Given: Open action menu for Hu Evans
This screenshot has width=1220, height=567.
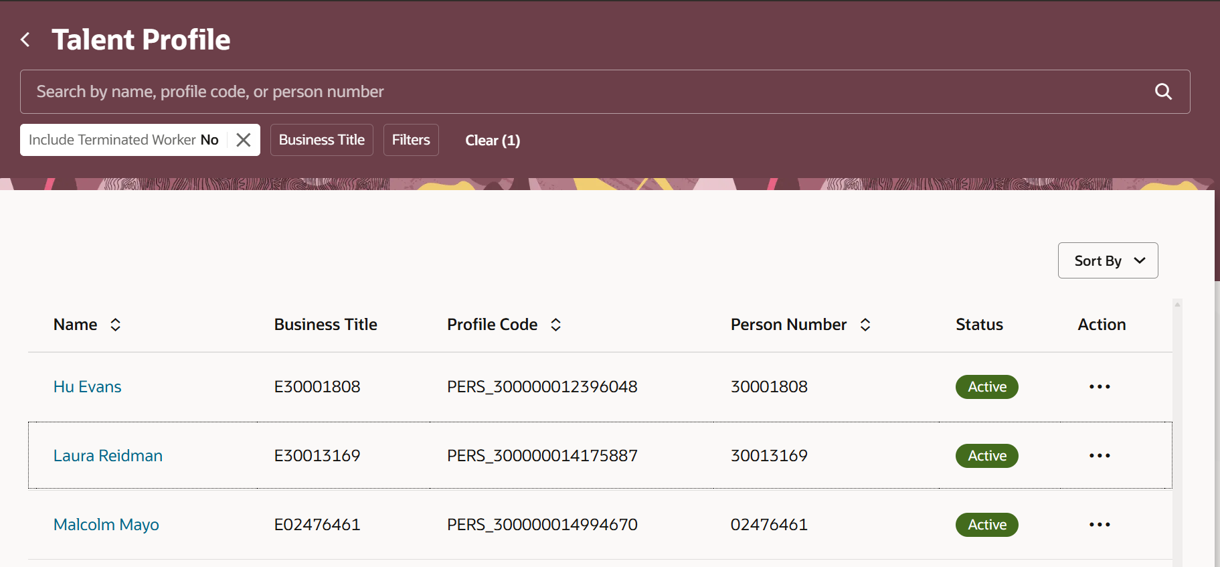Looking at the screenshot, I should coord(1100,387).
